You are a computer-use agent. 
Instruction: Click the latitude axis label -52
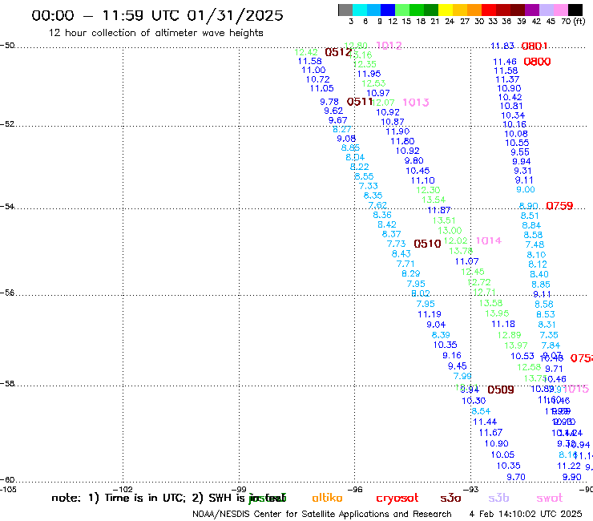point(7,124)
